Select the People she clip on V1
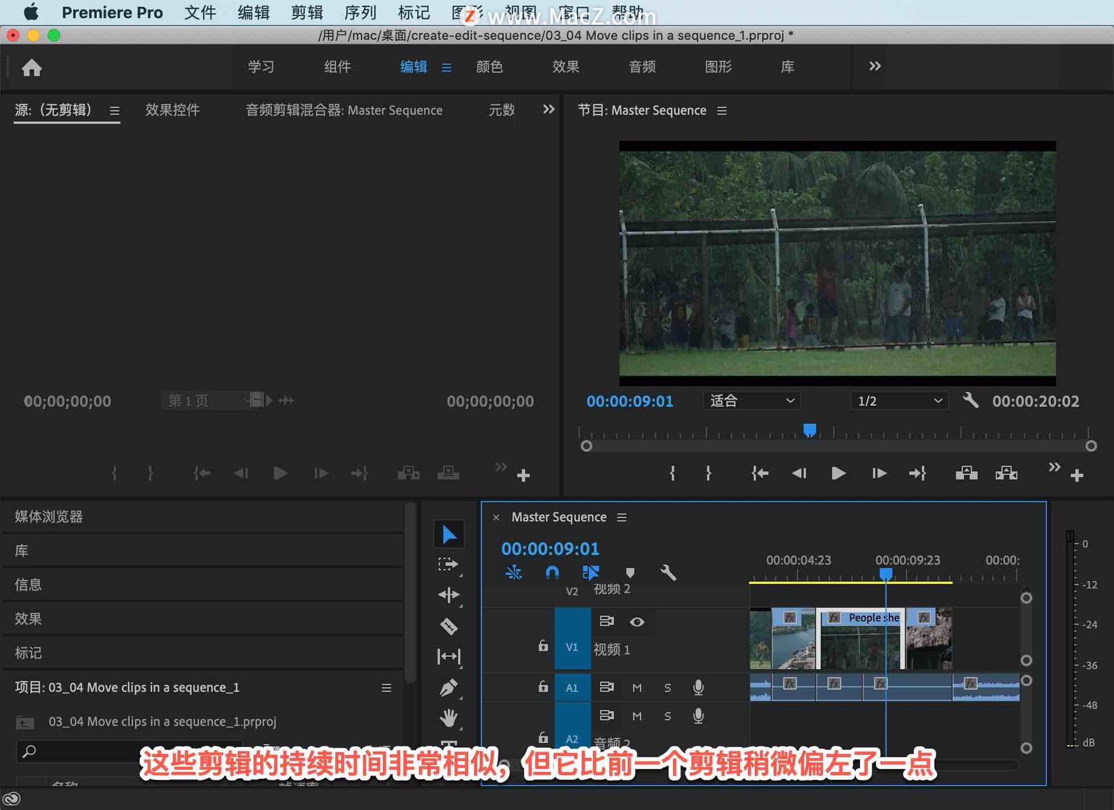 (860, 638)
